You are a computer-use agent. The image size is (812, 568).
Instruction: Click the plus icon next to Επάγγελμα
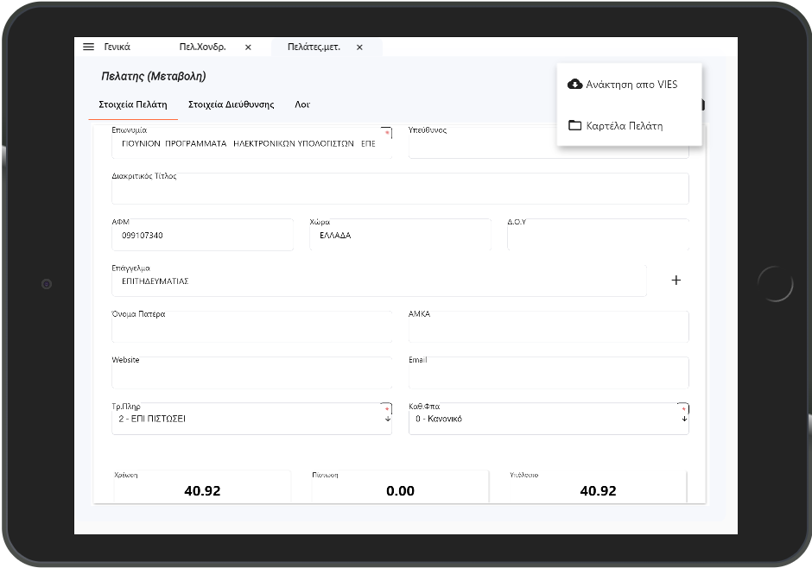[676, 281]
